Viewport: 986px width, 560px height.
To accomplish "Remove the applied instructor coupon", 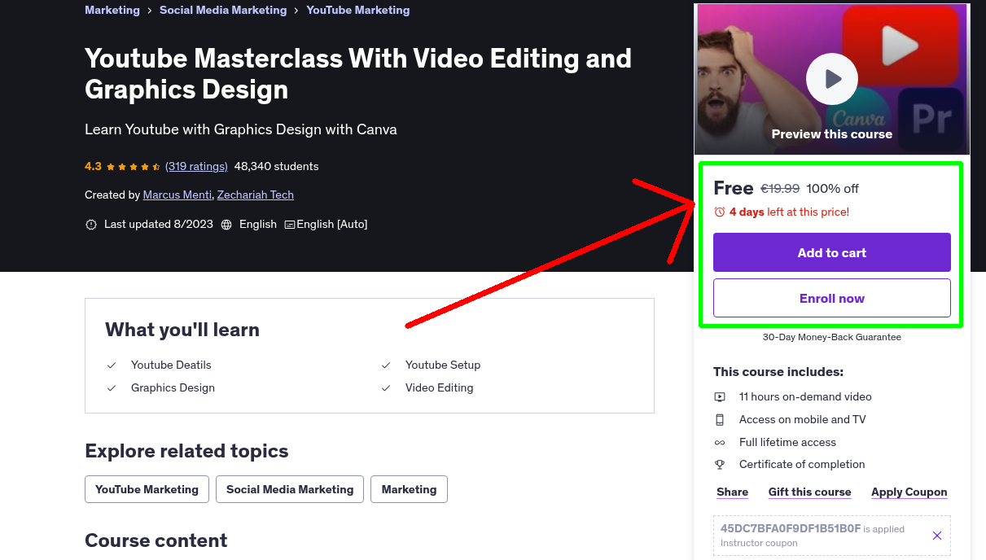I will click(936, 536).
